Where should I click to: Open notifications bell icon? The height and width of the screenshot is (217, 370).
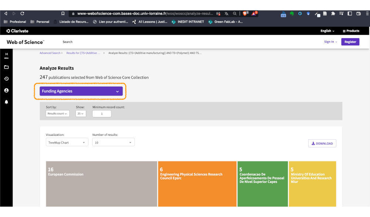point(6,102)
